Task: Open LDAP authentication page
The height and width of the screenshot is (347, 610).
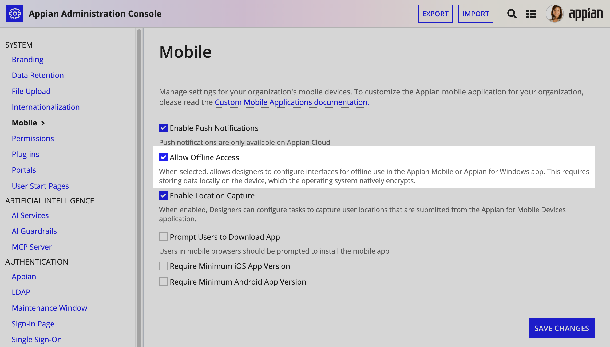Action: 21,292
